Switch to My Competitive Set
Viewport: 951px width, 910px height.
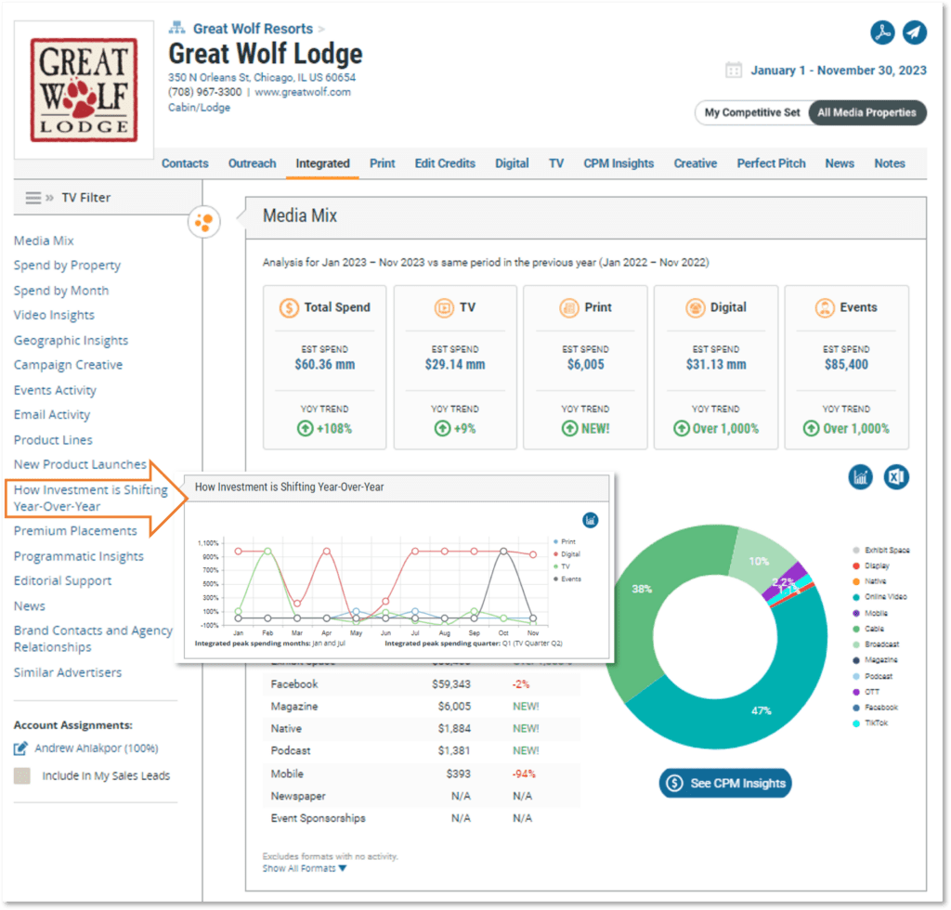(x=752, y=112)
